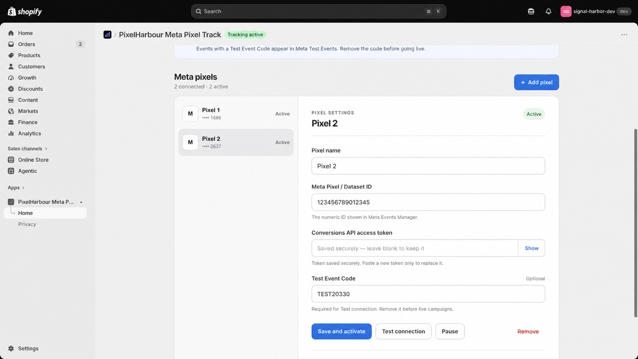
Task: Show the Conversions API access token
Action: point(532,248)
